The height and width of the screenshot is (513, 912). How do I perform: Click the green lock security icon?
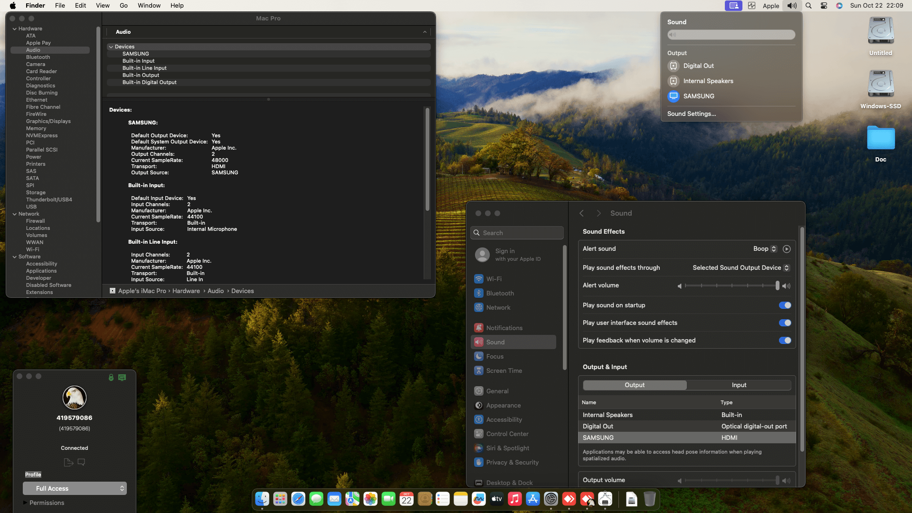tap(111, 377)
